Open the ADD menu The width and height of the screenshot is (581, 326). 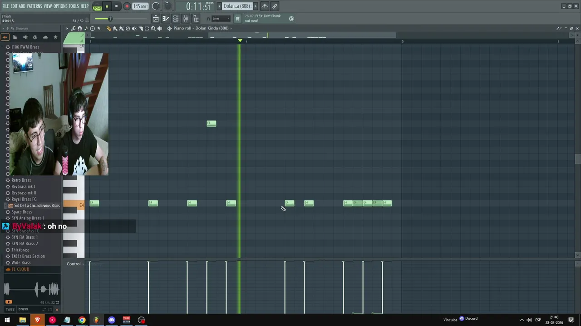pyautogui.click(x=22, y=6)
